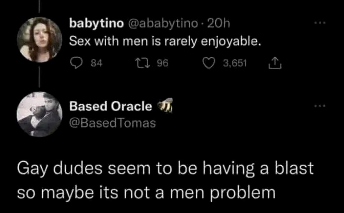Click the 96 retweets count

point(162,63)
